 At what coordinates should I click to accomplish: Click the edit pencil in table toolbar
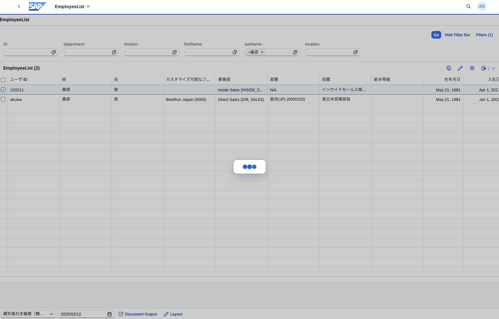click(460, 68)
